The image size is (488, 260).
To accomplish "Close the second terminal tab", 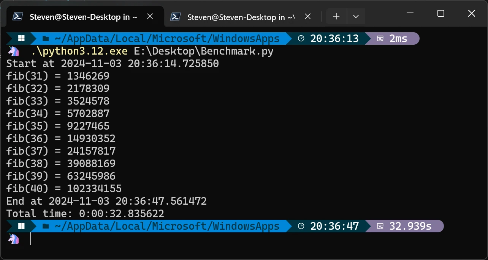I will pos(307,16).
